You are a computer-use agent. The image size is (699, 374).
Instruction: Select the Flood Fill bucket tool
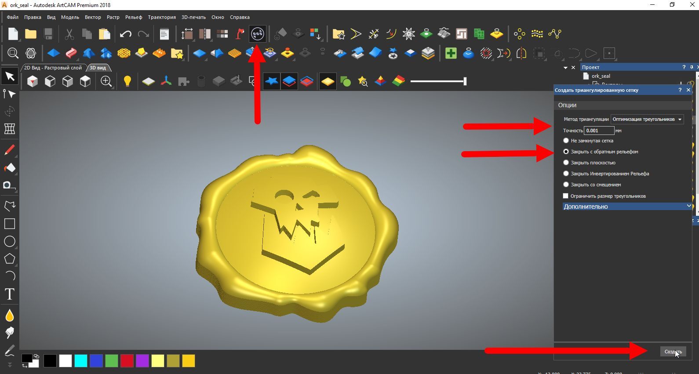pyautogui.click(x=10, y=167)
